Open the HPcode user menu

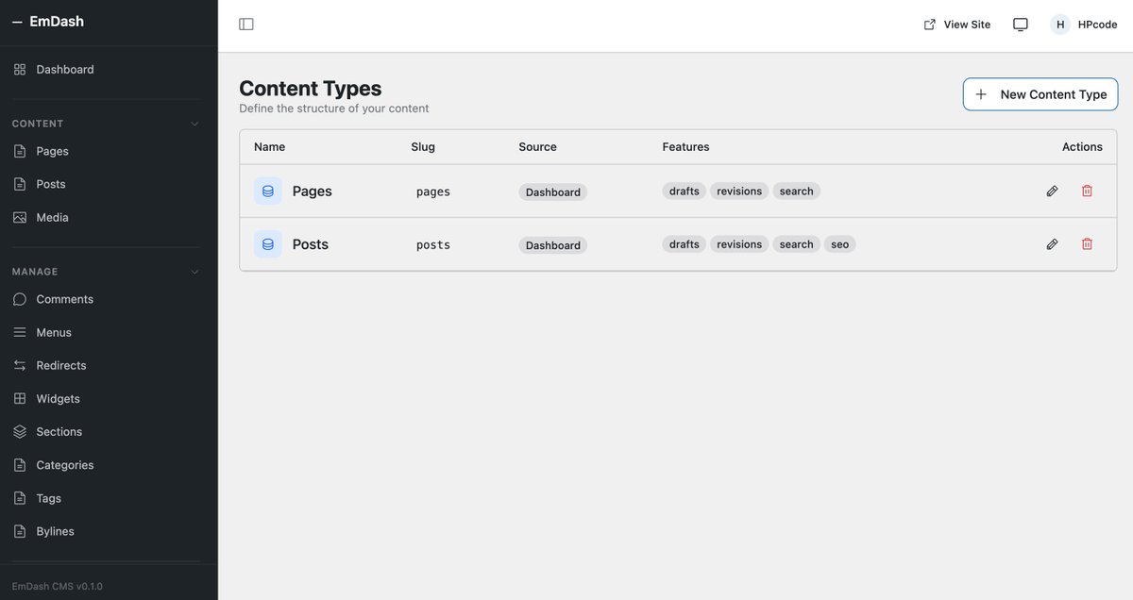[x=1084, y=25]
